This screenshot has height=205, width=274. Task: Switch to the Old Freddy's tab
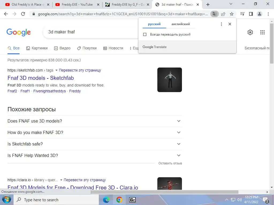pyautogui.click(x=27, y=5)
